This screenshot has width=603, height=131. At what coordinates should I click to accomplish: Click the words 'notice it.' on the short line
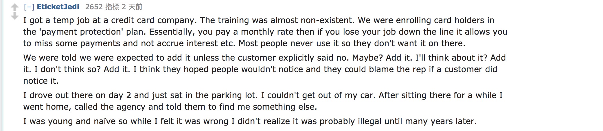point(41,81)
